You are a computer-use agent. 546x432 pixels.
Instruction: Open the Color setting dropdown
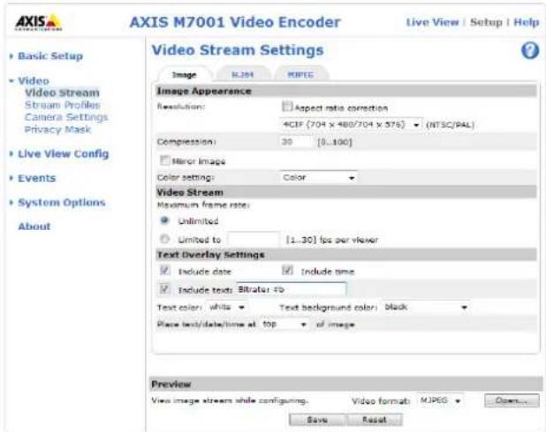[x=318, y=177]
